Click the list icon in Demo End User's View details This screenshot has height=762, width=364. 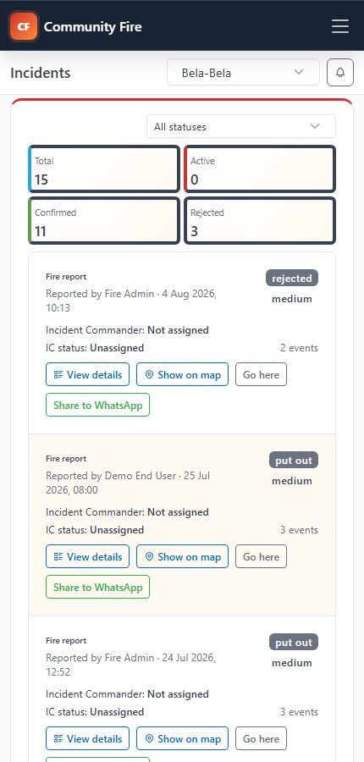coord(58,557)
